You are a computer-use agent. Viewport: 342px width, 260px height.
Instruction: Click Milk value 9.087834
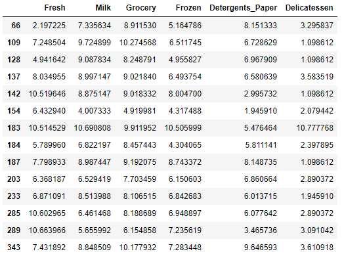point(95,60)
